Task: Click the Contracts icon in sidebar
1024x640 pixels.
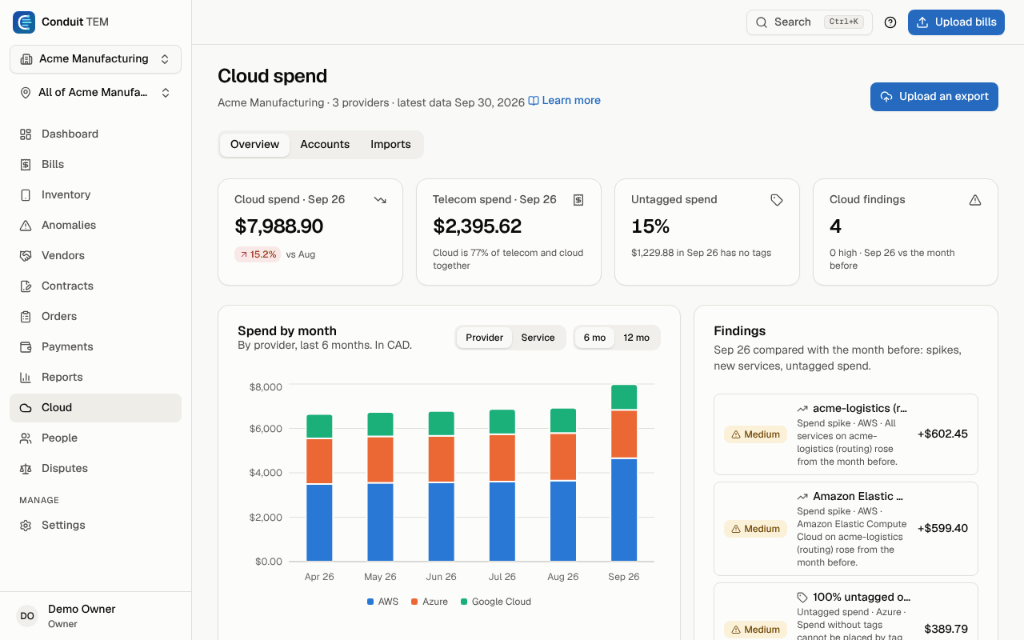Action: [x=26, y=286]
